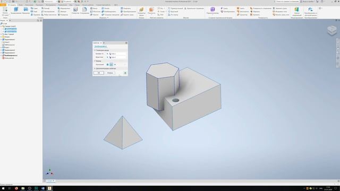Image resolution: width=340 pixels, height=191 pixels.
Task: Search the model browser
Action: coord(38,20)
